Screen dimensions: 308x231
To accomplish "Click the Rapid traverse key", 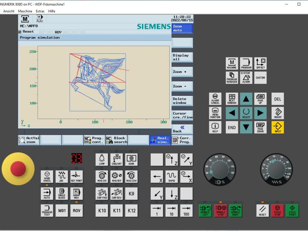I will point(172,176).
